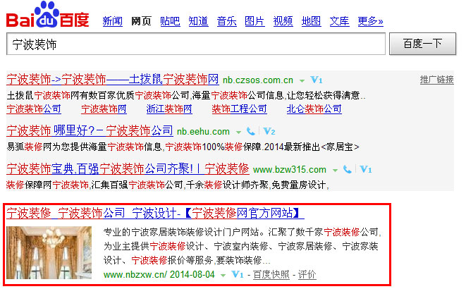The width and height of the screenshot is (466, 289).
Task: Switch to the 图片 tab
Action: click(255, 21)
